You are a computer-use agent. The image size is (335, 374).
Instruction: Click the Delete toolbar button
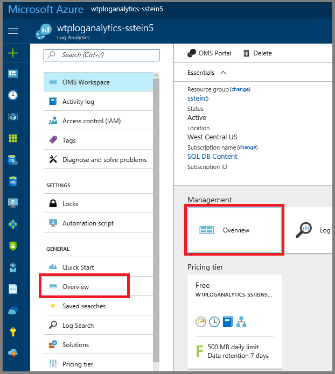(257, 53)
